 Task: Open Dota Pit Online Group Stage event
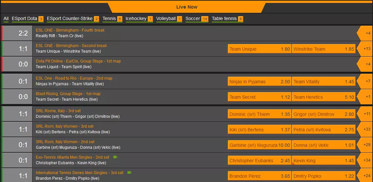pos(78,61)
